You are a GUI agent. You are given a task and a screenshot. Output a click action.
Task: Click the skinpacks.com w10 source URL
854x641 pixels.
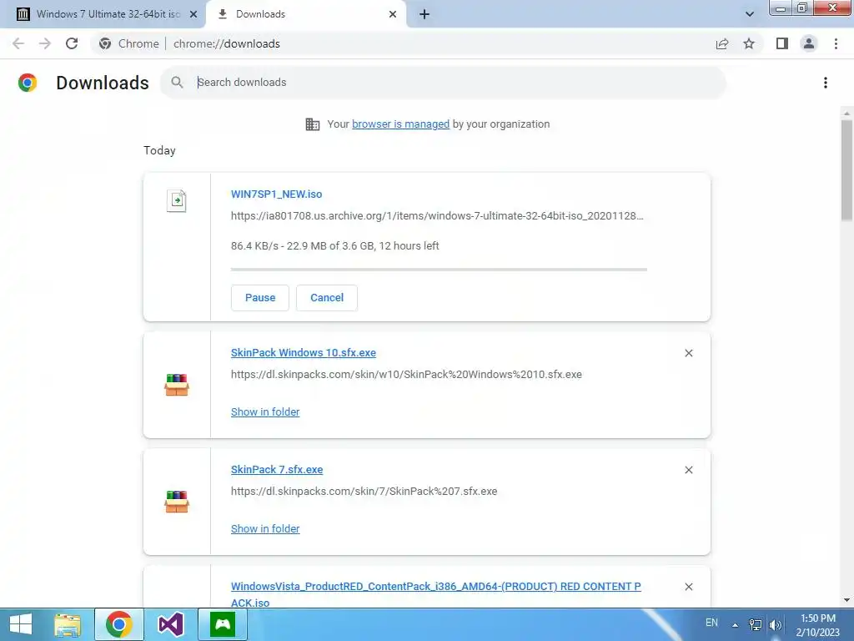406,375
